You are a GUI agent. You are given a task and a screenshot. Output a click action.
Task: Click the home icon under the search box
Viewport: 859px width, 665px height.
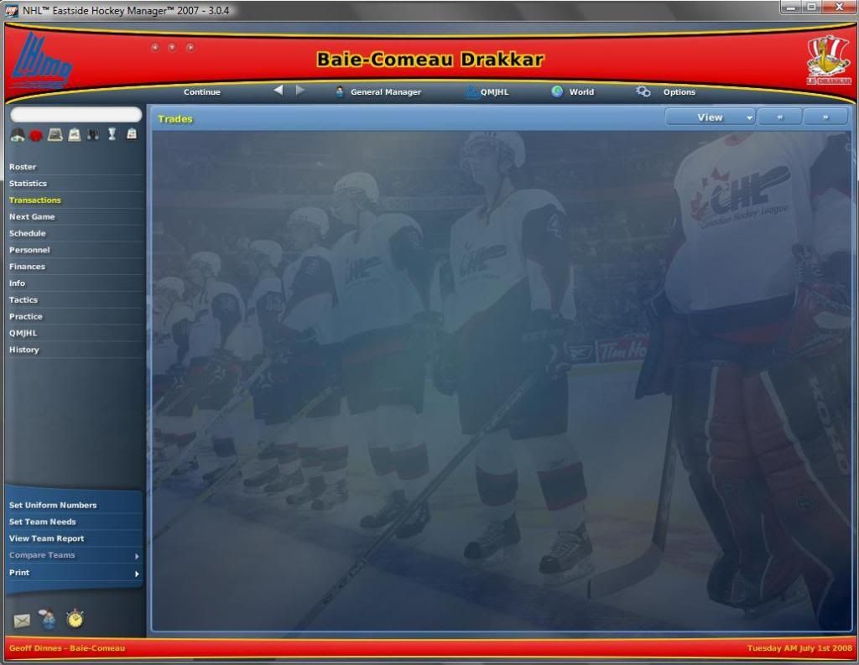point(18,135)
